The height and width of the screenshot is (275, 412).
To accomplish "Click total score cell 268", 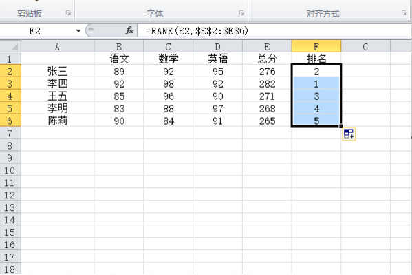I will 267,108.
